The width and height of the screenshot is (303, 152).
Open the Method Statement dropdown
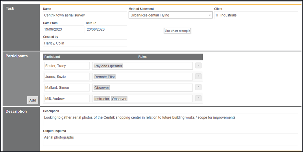170,15
